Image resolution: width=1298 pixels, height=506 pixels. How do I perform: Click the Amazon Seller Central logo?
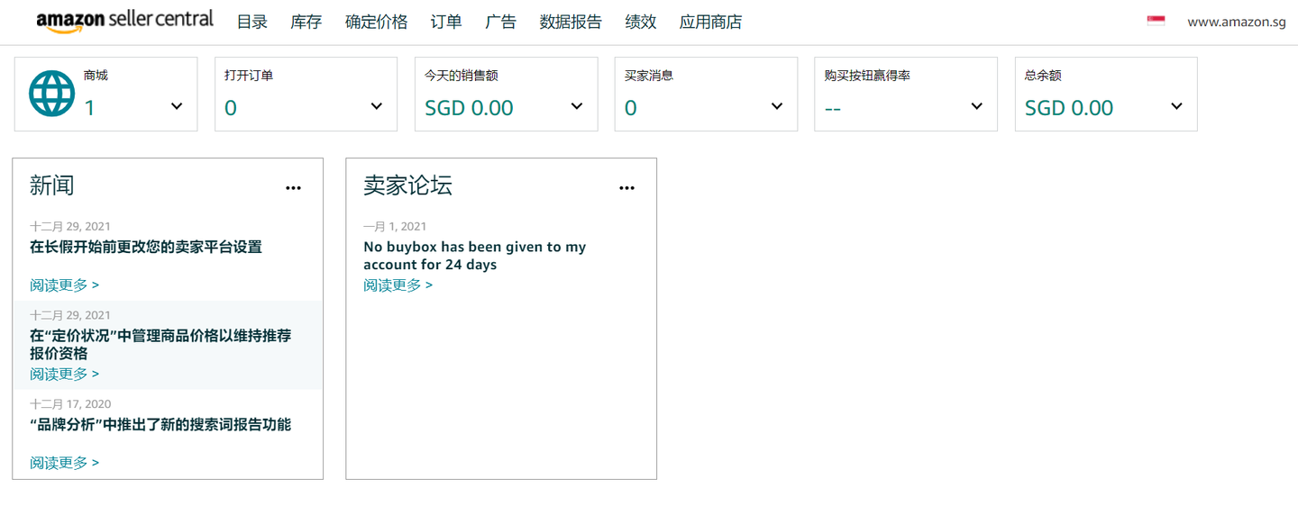coord(124,21)
